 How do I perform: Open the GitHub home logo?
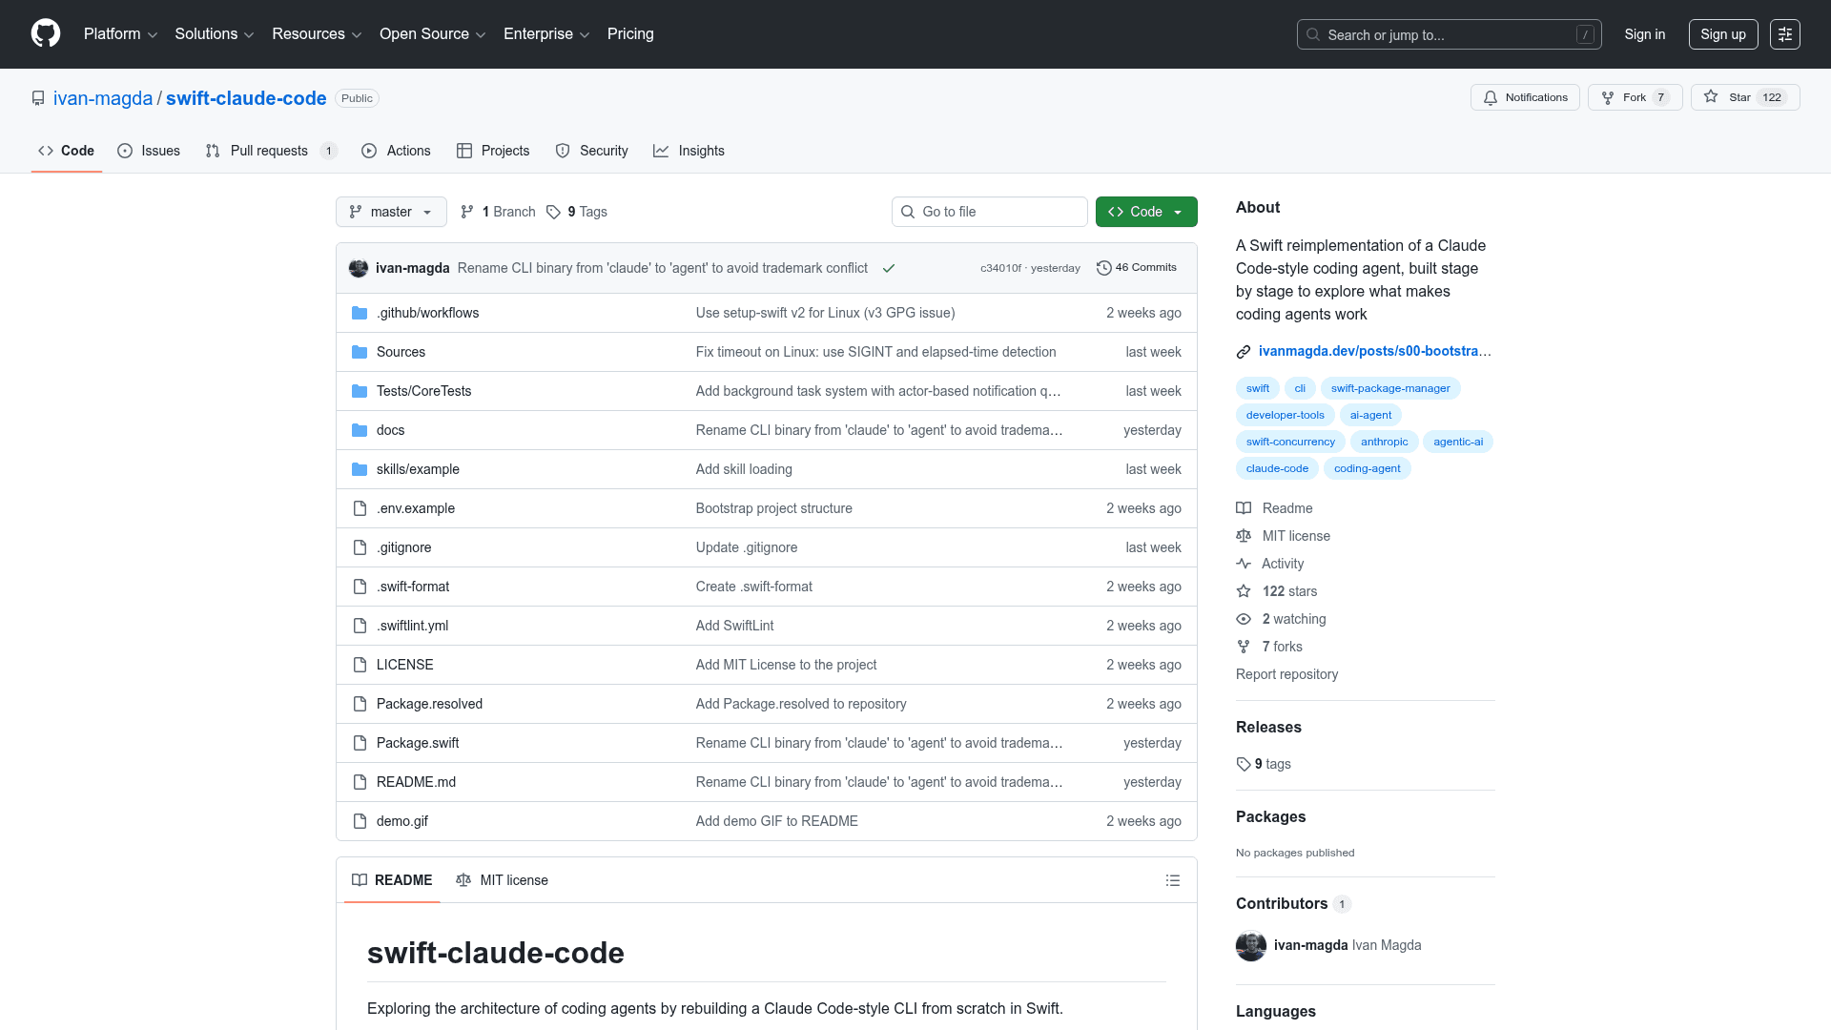coord(45,33)
